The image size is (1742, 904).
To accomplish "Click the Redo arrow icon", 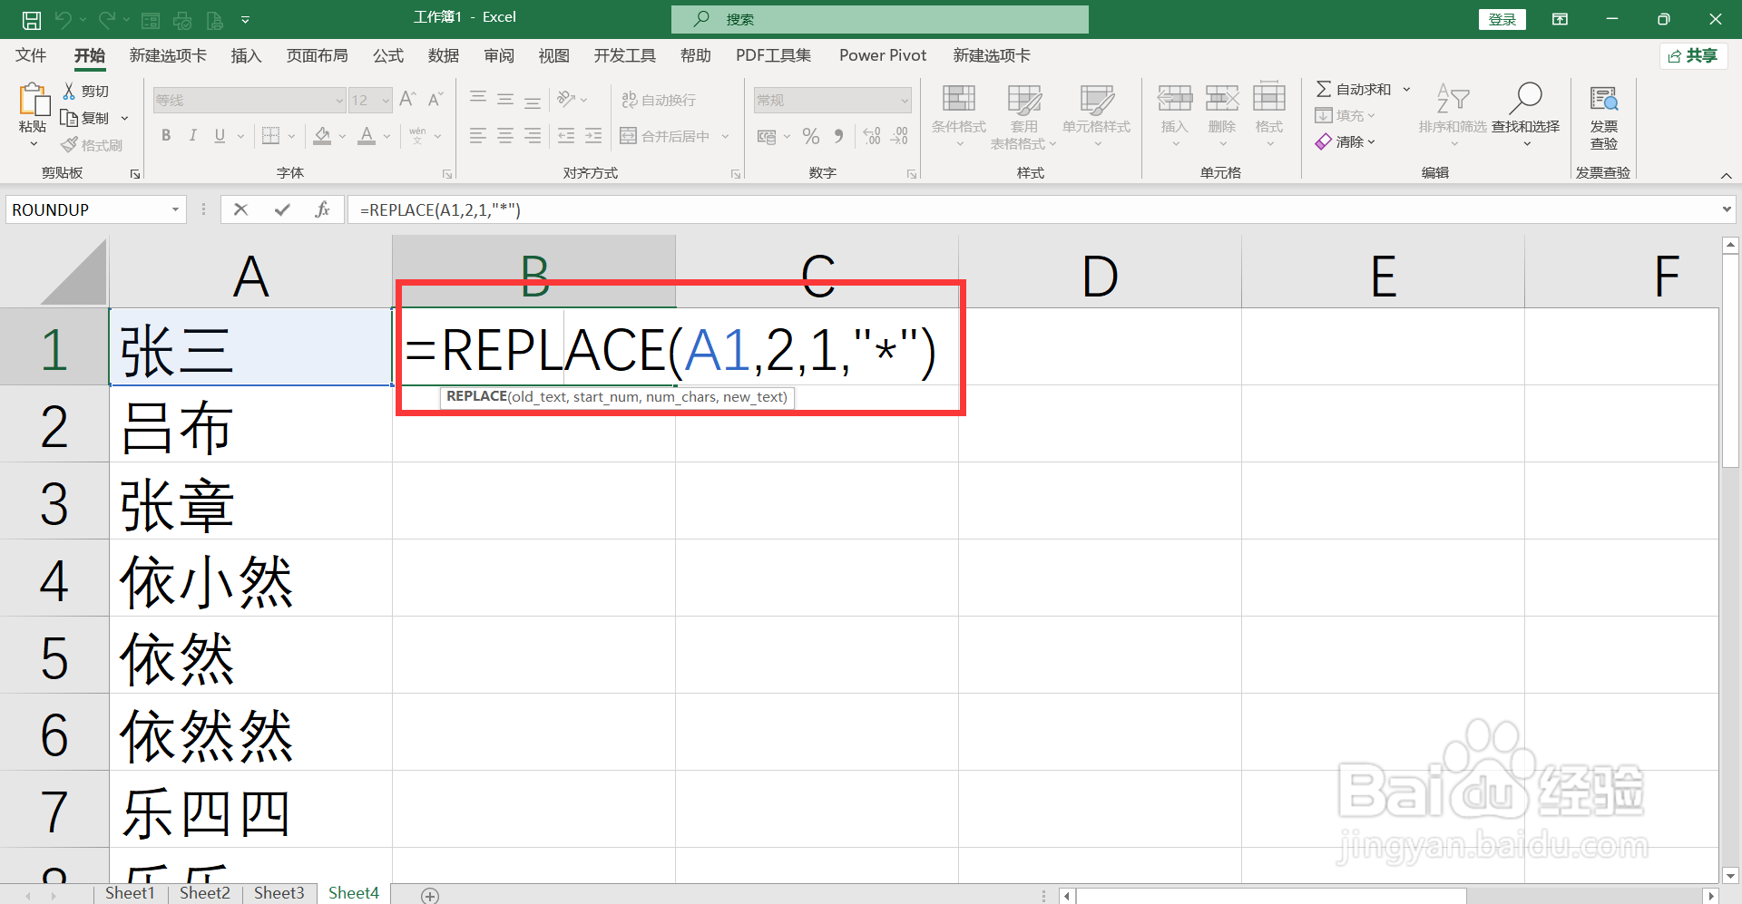I will (107, 19).
